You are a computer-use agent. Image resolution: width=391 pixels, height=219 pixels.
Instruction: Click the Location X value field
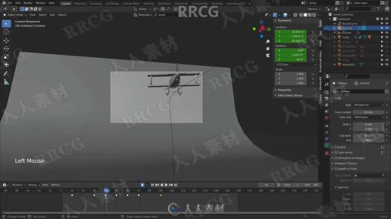pos(291,32)
